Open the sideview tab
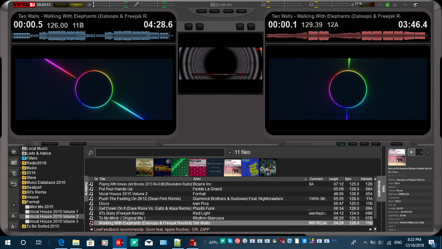442x249 pixels. pos(379,189)
